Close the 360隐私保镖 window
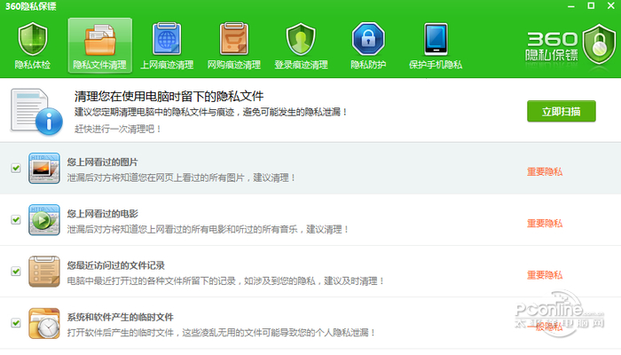The height and width of the screenshot is (355, 621). [x=611, y=5]
